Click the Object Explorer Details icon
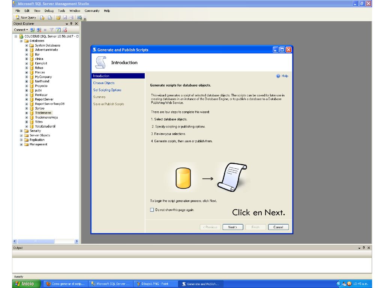This screenshot has height=288, width=384. click(x=64, y=30)
